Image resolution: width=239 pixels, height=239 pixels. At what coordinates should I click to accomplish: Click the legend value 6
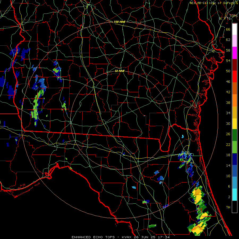pos(229,186)
